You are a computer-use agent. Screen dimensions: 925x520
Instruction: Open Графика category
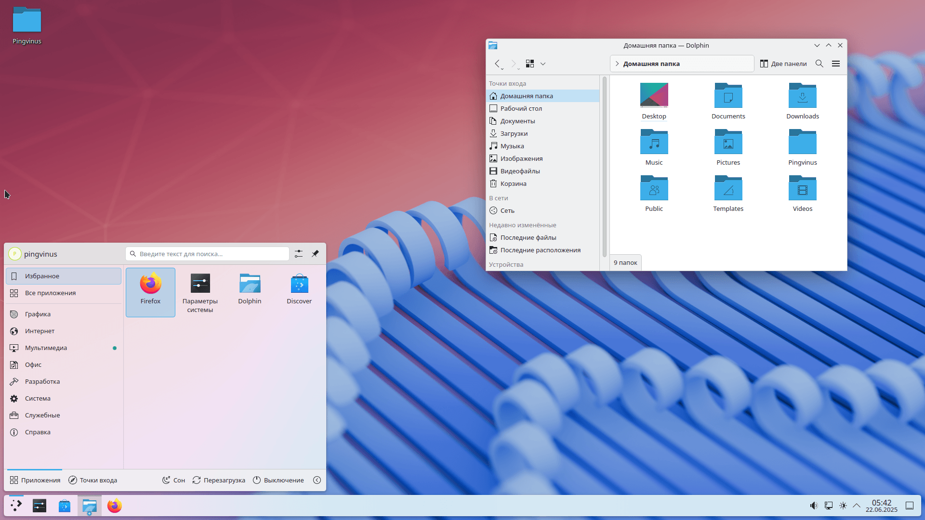64,314
